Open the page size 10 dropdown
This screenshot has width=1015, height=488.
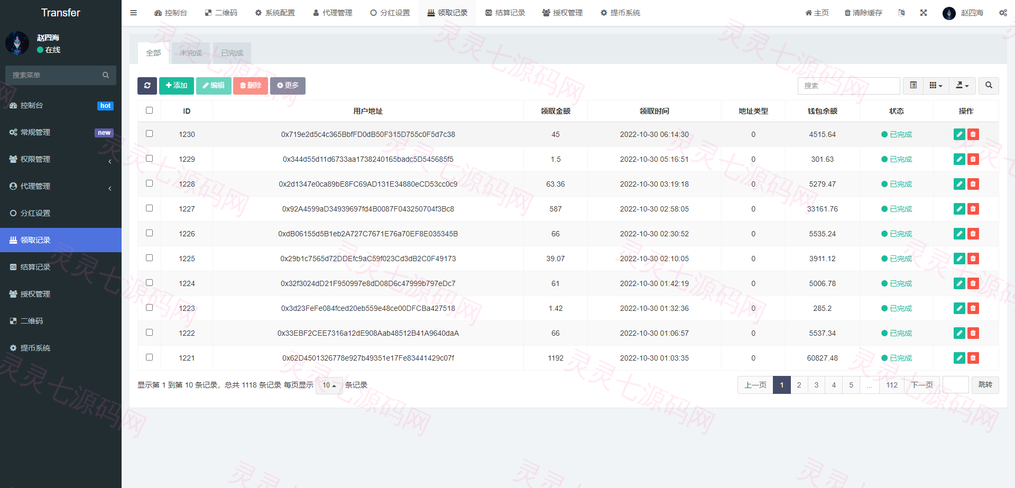coord(329,385)
